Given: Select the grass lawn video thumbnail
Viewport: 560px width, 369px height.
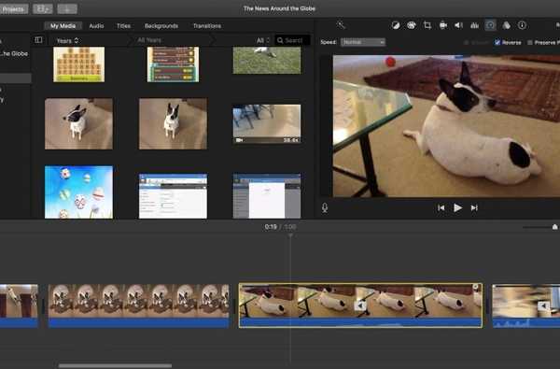Looking at the screenshot, I should [x=267, y=61].
